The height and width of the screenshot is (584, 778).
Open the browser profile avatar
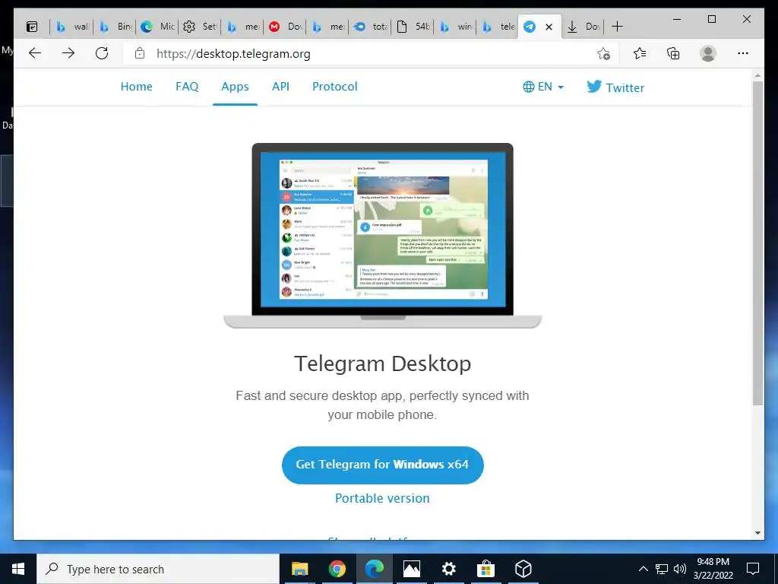(x=708, y=53)
